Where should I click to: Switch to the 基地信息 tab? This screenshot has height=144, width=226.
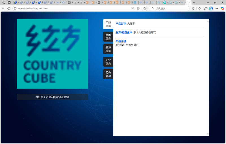108,37
